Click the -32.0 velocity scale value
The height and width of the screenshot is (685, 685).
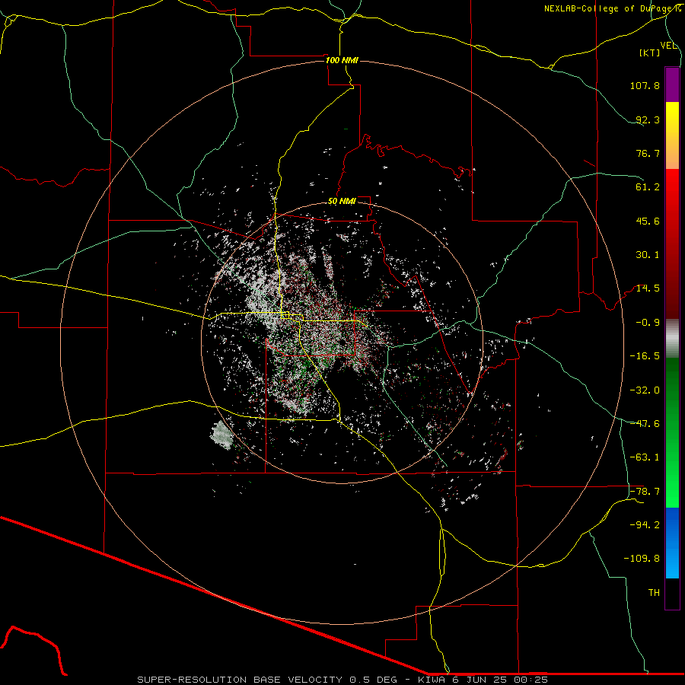pos(645,390)
